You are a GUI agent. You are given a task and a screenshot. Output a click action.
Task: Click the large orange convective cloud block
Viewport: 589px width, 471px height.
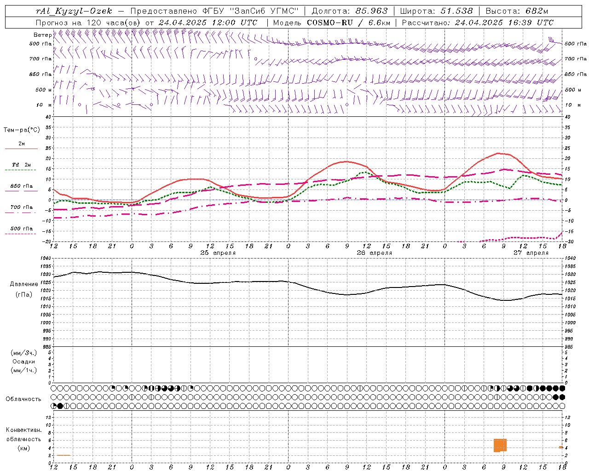[500, 445]
